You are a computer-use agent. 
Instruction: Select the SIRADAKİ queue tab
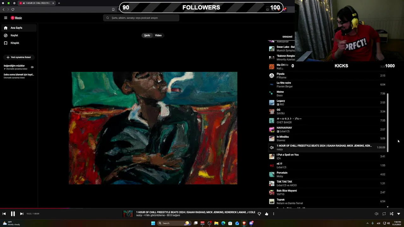(287, 37)
